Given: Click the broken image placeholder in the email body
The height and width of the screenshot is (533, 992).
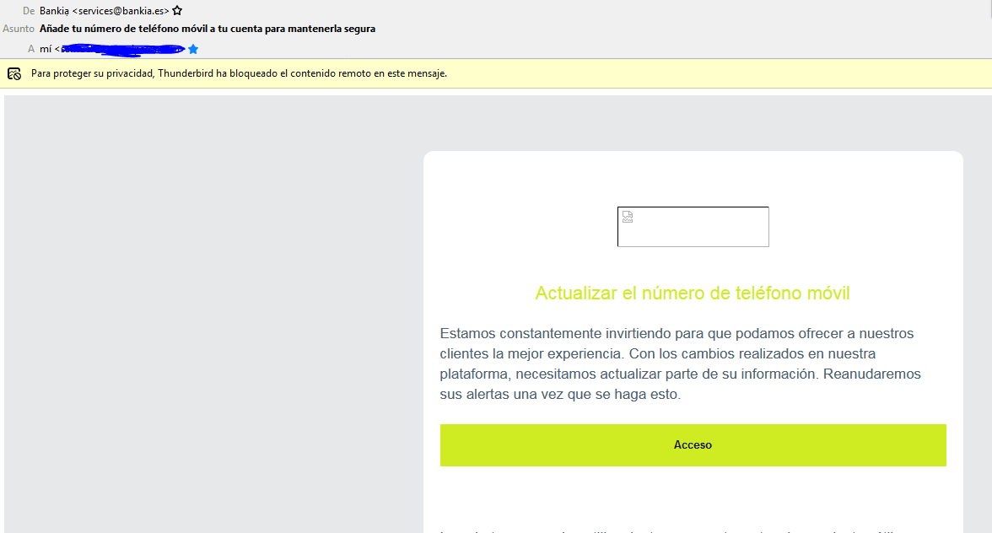Looking at the screenshot, I should [693, 226].
